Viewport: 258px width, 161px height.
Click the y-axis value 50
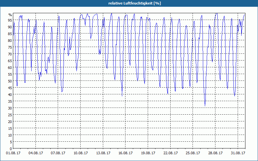(x=10, y=81)
